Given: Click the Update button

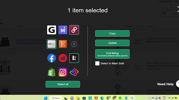Looking at the screenshot, I should tap(112, 43).
